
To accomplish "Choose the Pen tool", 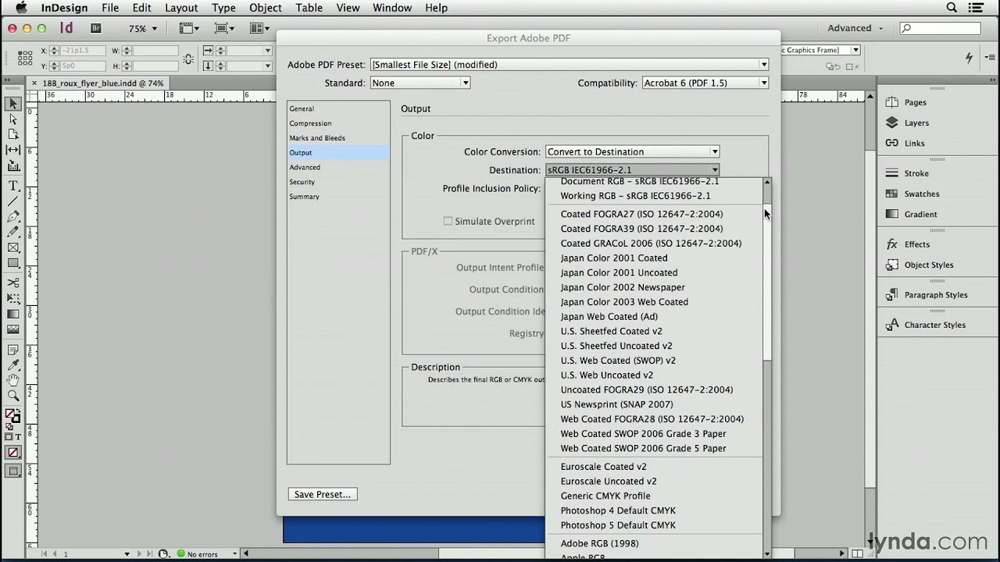I will (x=13, y=217).
